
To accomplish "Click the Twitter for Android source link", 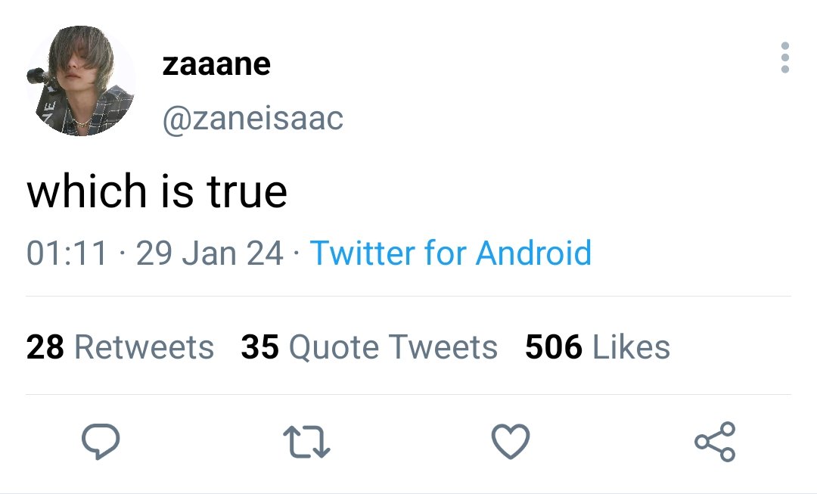I will [x=451, y=253].
